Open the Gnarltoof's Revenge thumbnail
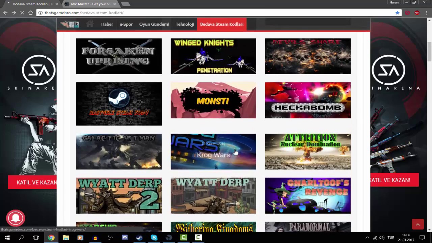Viewport: 432px width, 243px height. coord(308,196)
